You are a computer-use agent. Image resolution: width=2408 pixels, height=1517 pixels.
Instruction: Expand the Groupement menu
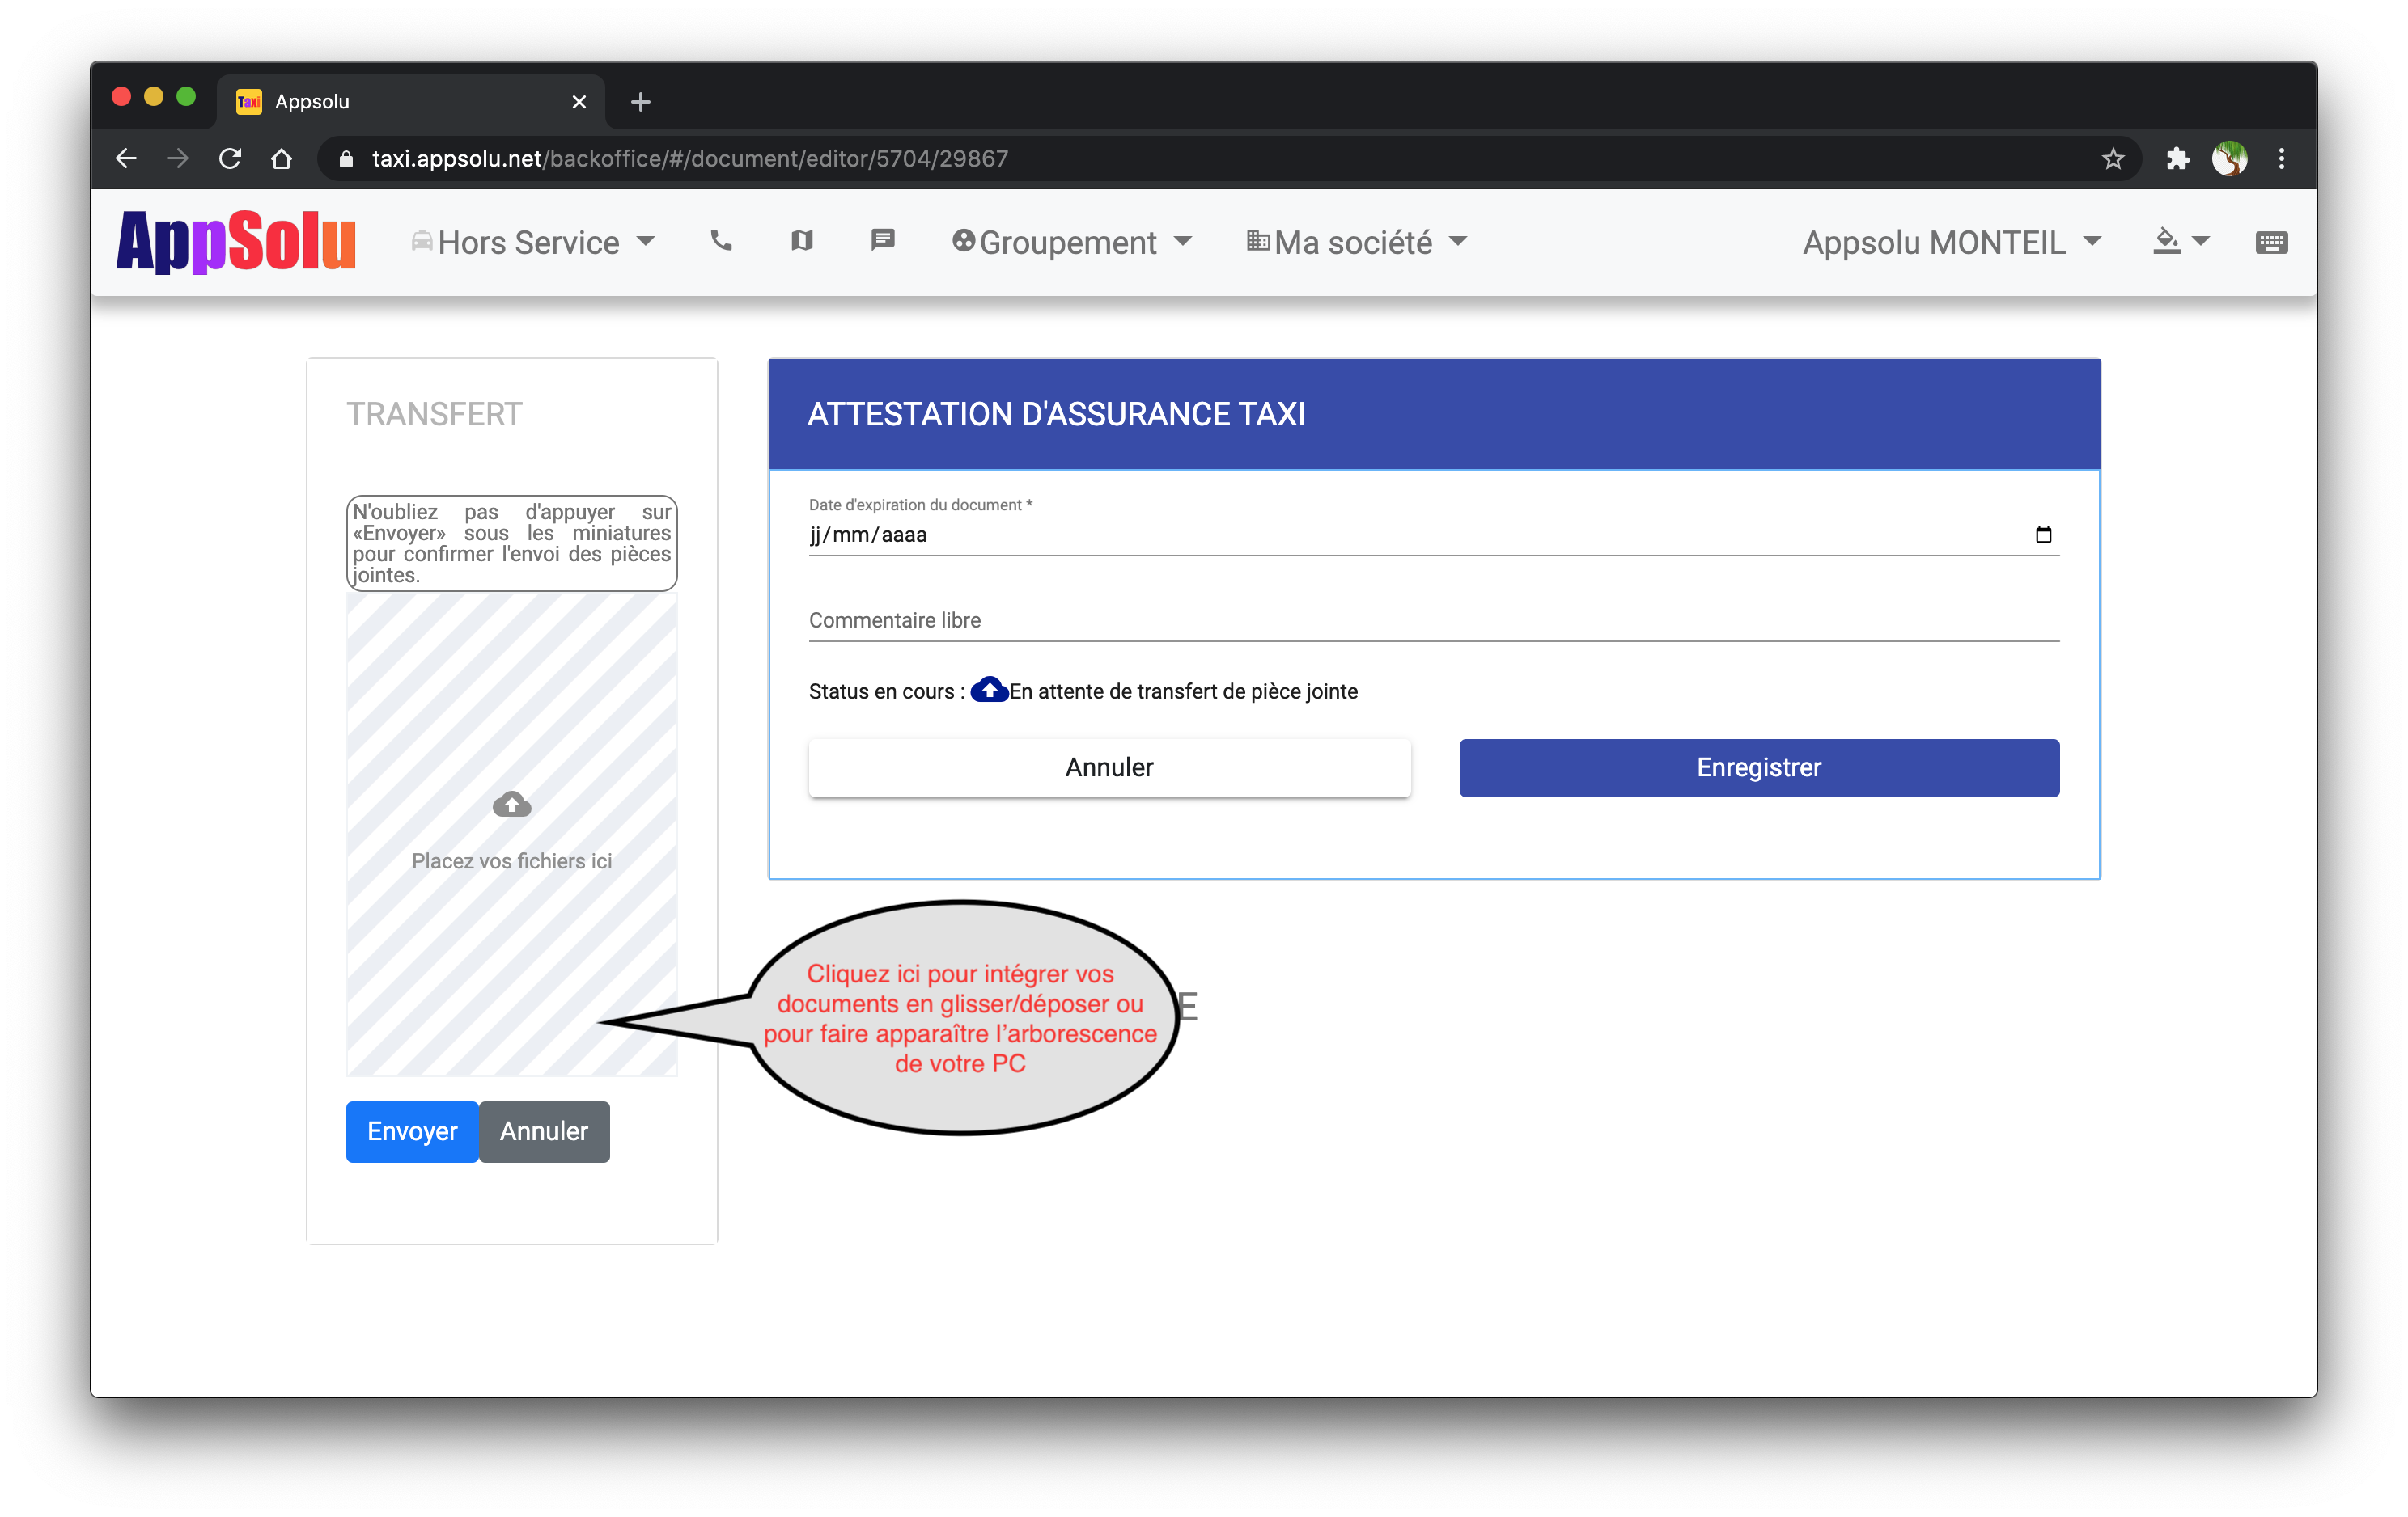coord(1071,243)
